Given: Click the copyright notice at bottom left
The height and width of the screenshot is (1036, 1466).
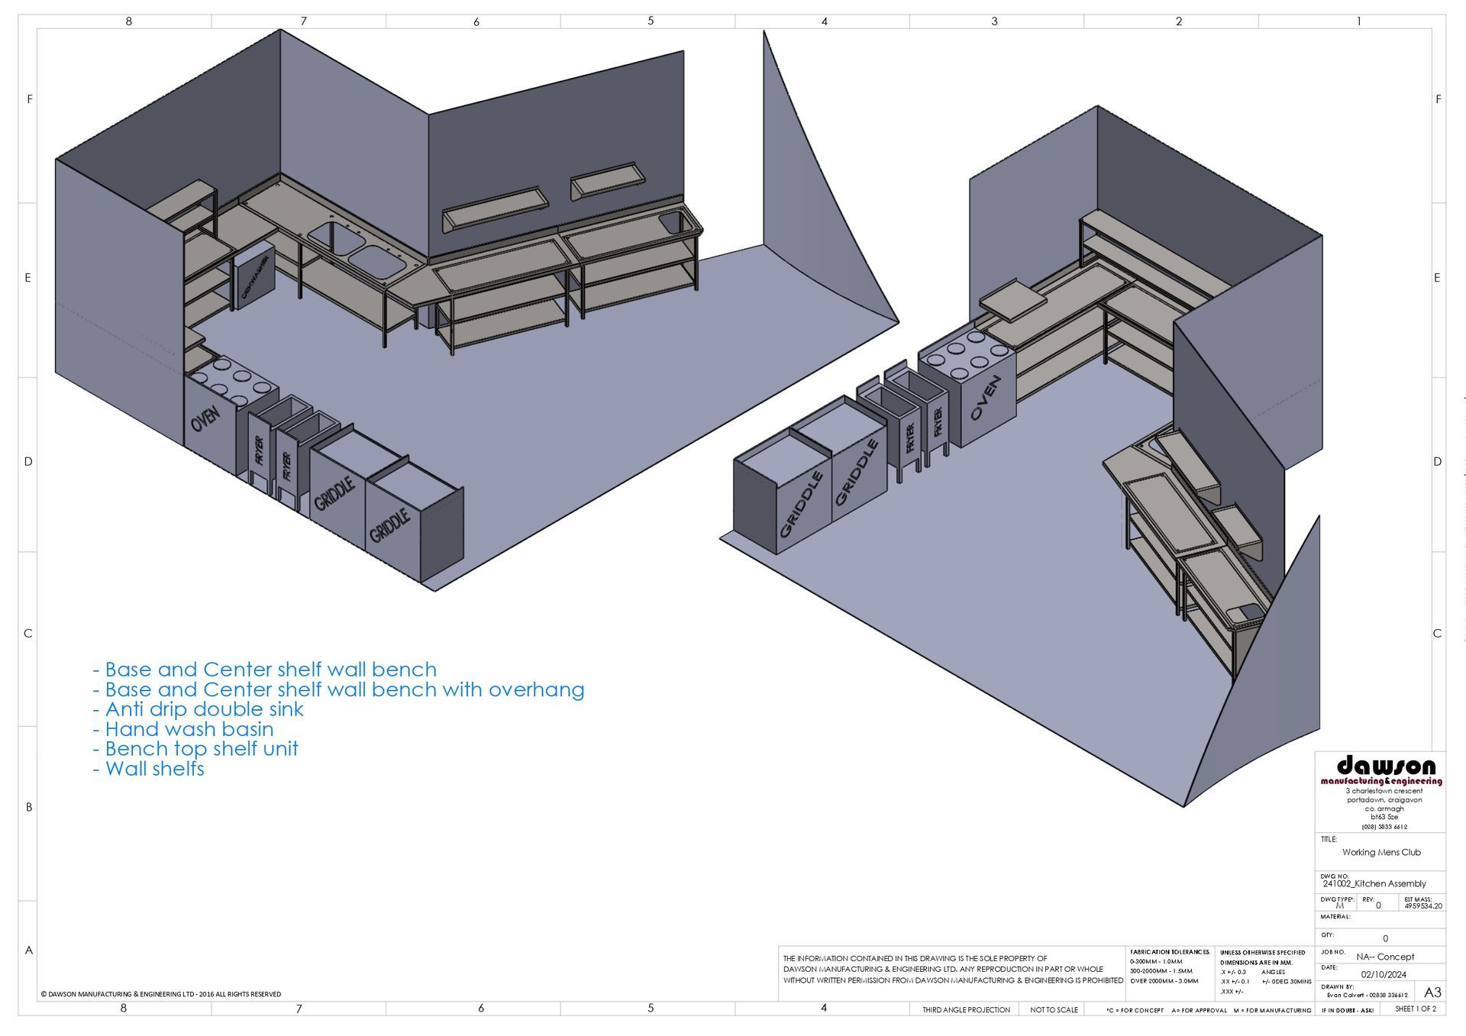Looking at the screenshot, I should [x=160, y=994].
